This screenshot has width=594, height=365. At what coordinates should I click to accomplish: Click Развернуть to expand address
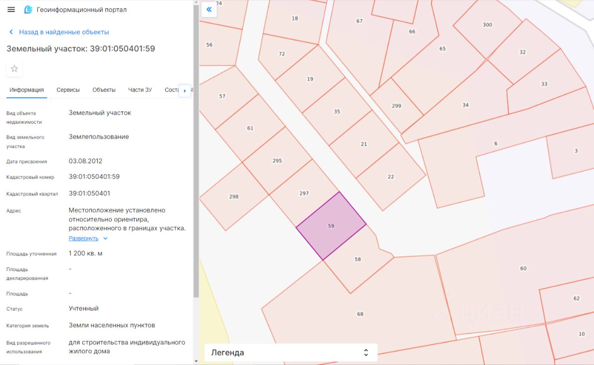pyautogui.click(x=84, y=238)
